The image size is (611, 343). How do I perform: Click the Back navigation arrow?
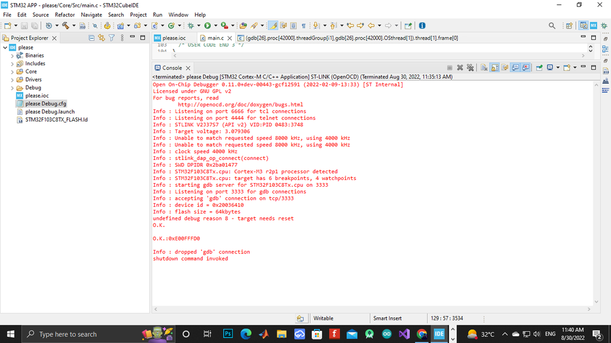point(371,26)
